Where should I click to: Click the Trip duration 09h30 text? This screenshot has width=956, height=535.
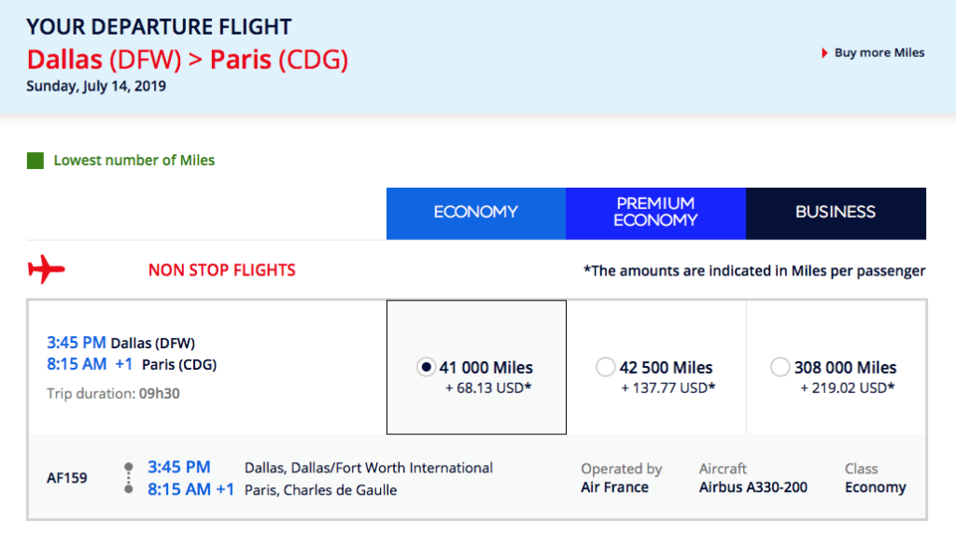point(113,394)
